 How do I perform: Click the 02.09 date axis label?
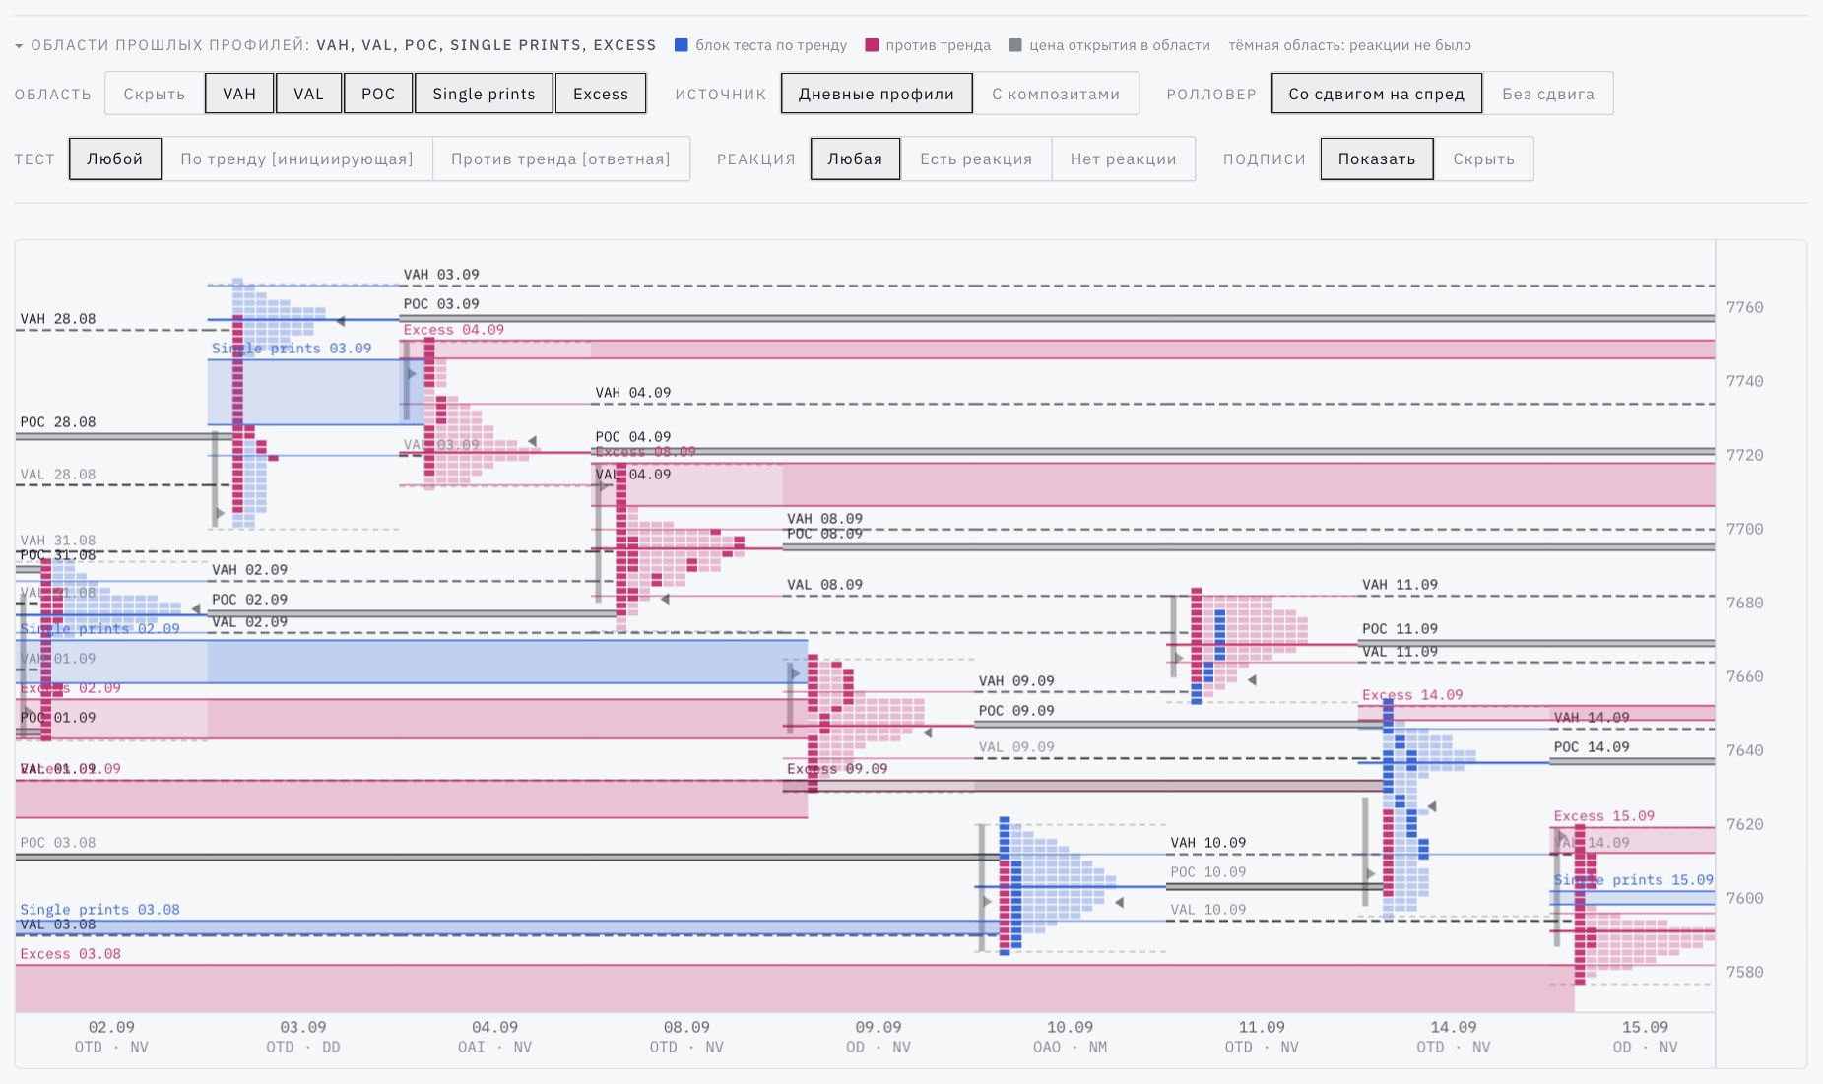click(x=111, y=1027)
